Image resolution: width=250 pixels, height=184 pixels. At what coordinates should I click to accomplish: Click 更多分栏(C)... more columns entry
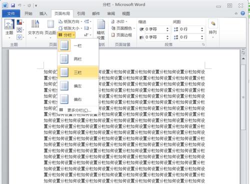78,110
